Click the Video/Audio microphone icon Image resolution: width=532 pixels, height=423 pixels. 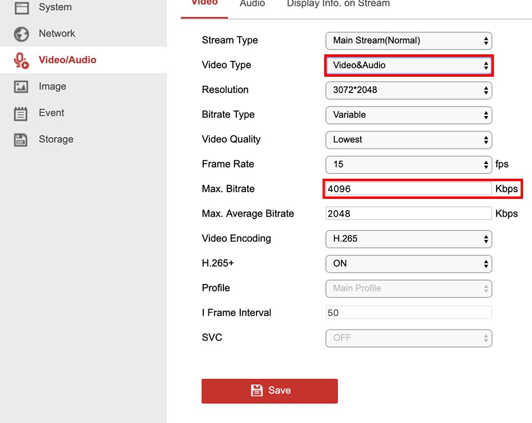point(21,61)
